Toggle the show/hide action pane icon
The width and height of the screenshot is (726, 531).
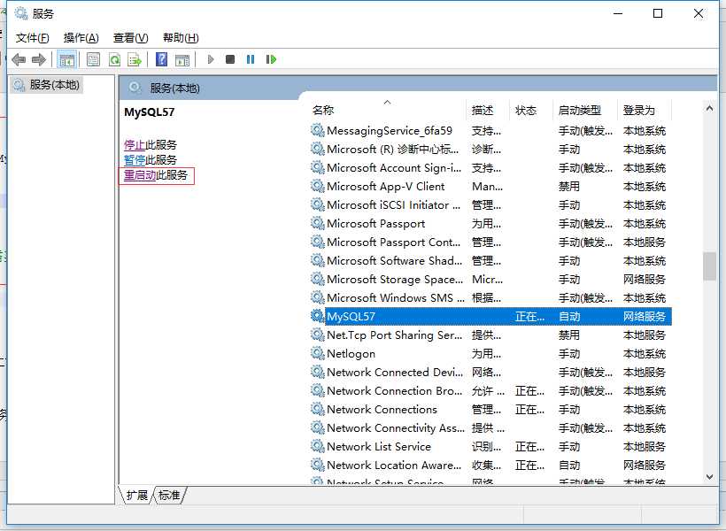tap(182, 59)
